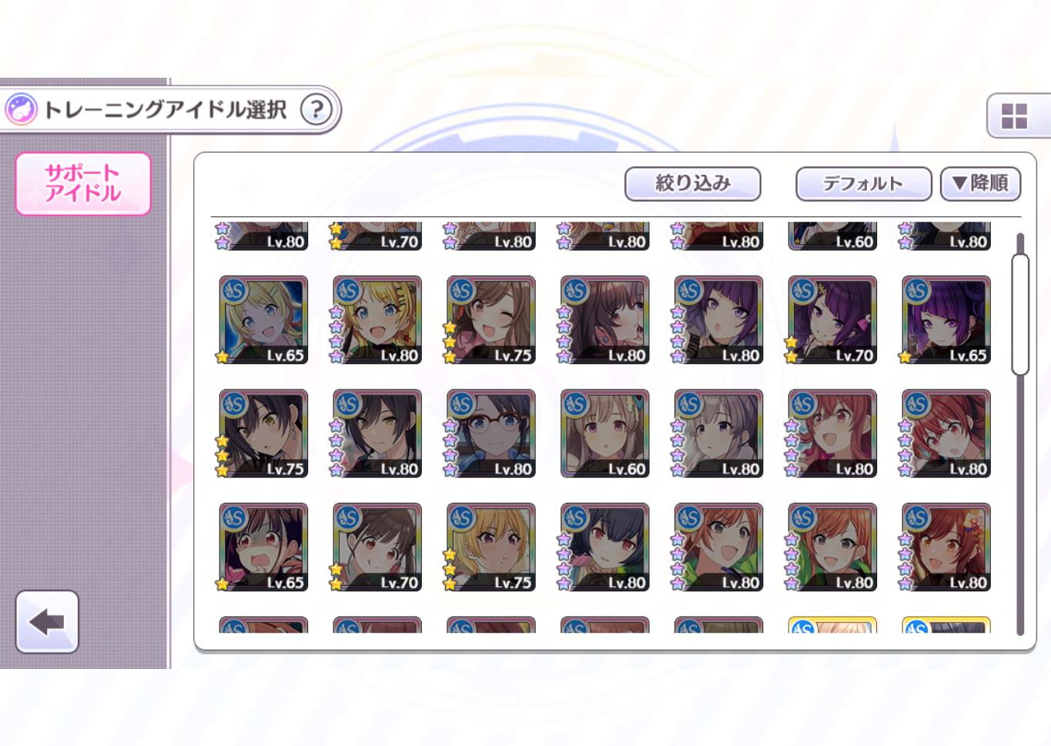Select blonde idol card Lv.65 with starry background

[x=263, y=319]
